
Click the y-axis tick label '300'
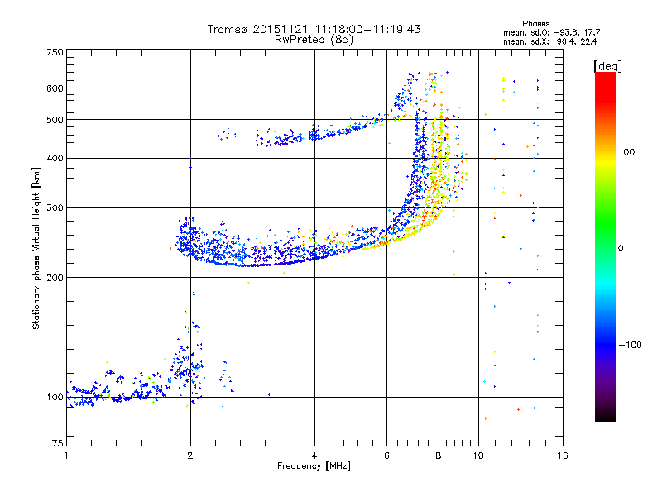coord(55,207)
